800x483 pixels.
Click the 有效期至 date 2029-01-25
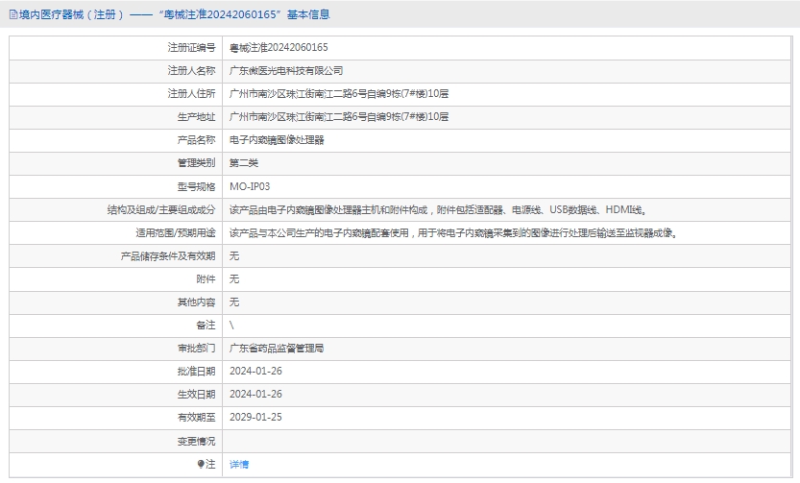255,417
